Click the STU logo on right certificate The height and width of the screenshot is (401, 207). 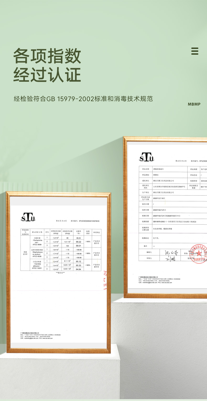click(146, 157)
